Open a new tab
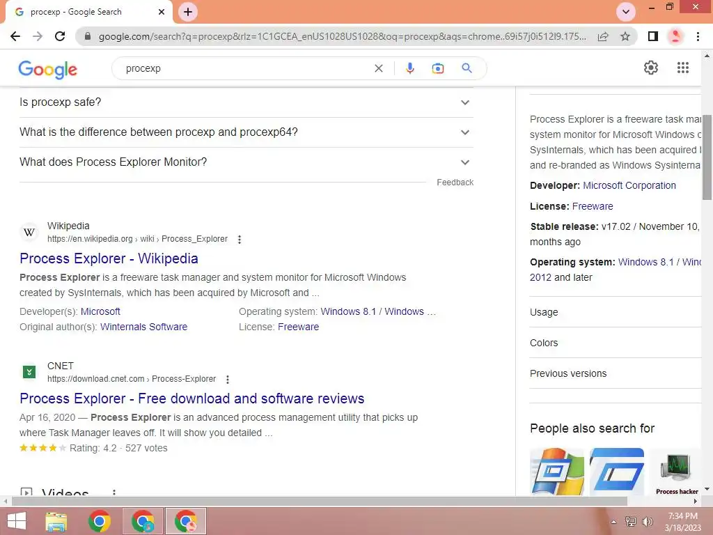 [x=188, y=12]
